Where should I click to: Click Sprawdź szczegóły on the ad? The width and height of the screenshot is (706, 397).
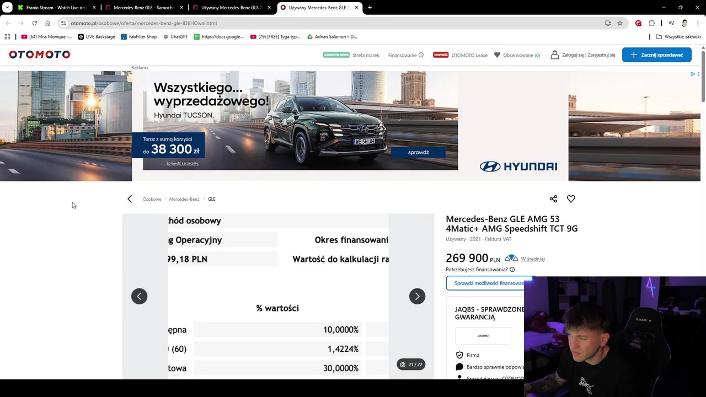[x=182, y=163]
